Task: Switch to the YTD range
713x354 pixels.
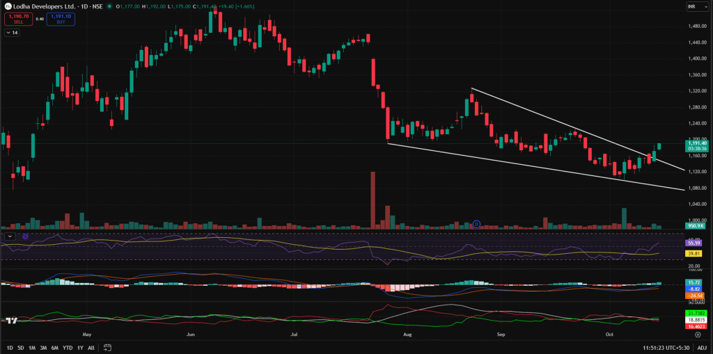Action: click(x=68, y=347)
